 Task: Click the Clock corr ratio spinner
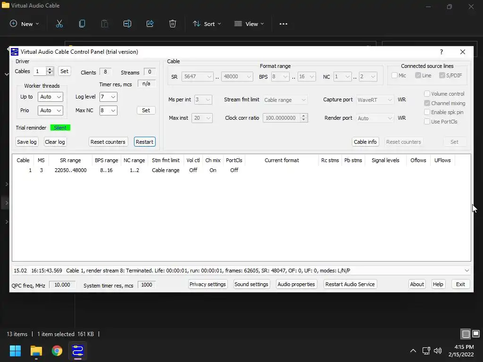(x=304, y=118)
